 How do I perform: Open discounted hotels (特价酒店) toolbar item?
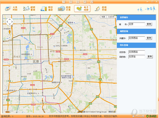(47, 8)
